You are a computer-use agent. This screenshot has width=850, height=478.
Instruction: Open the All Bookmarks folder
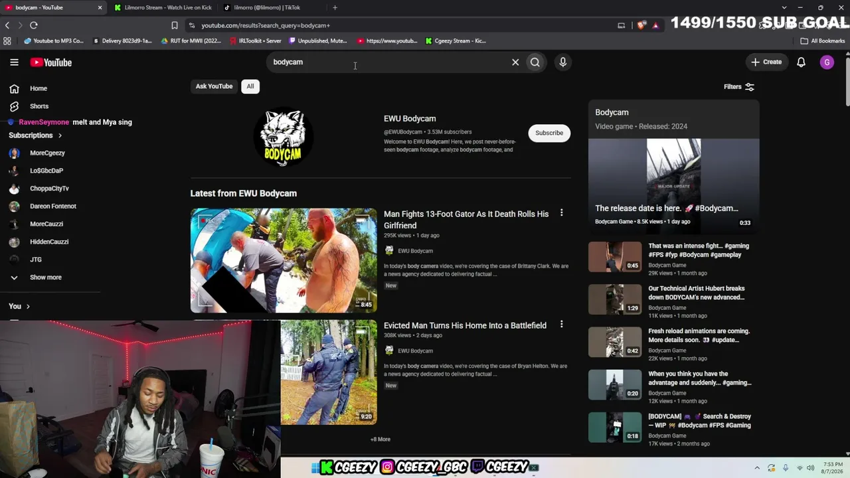823,40
